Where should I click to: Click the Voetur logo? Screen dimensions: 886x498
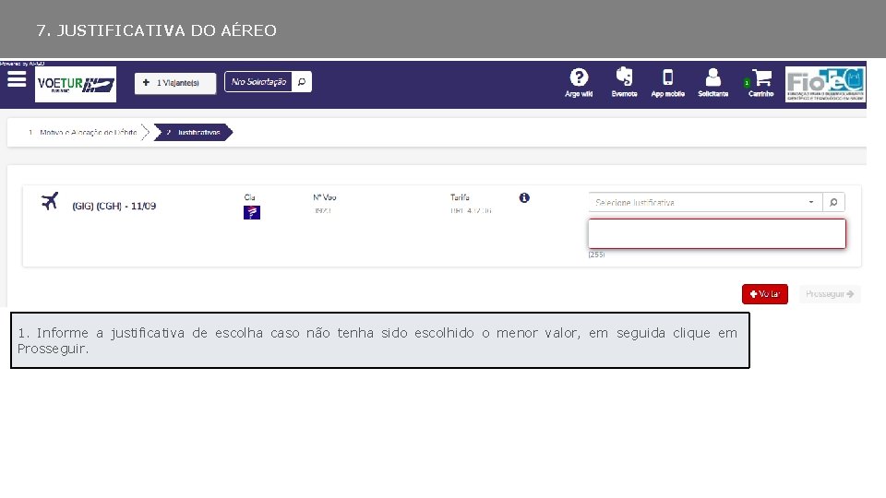point(76,84)
